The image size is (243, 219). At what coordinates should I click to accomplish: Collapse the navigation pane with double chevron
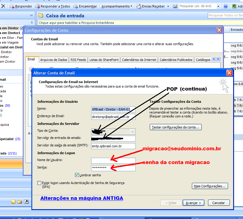(x=32, y=16)
